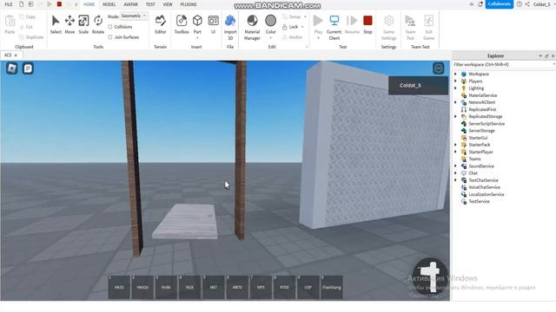Switch to the Rotate tool
Screen dimensions: 556x312
[98, 24]
